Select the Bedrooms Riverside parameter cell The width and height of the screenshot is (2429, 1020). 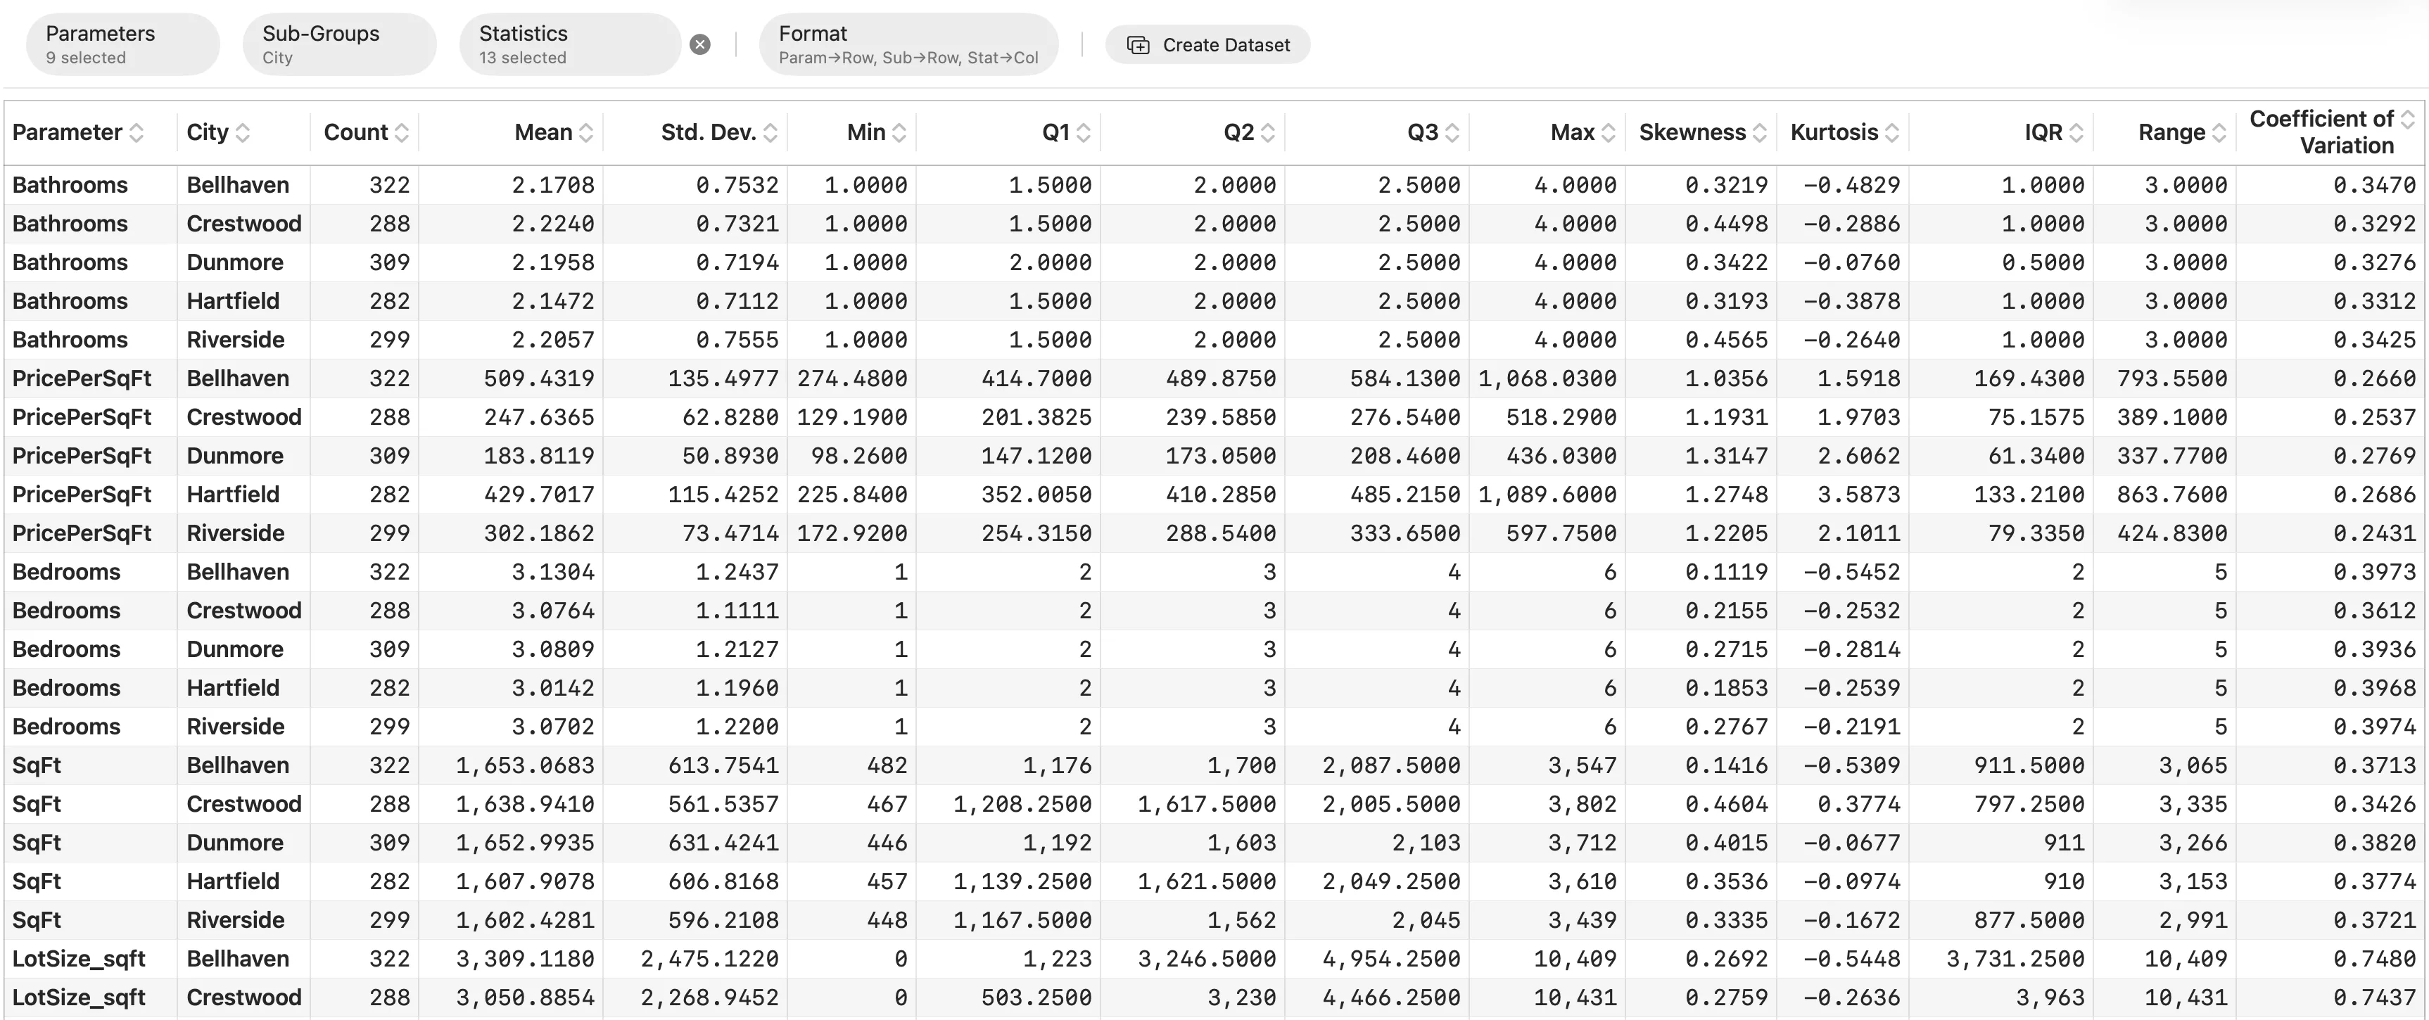91,726
